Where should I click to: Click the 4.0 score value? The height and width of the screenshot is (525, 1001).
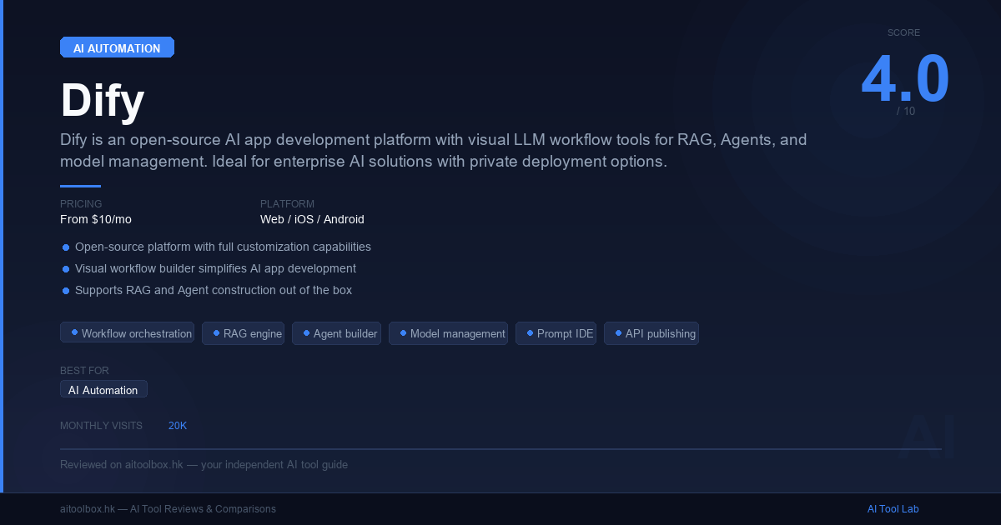click(905, 79)
